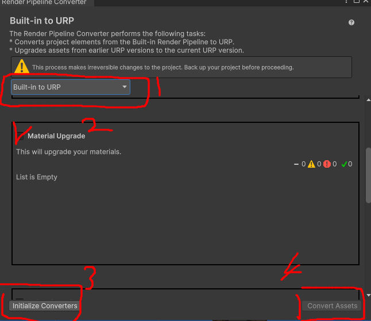Click the green checkmark success icon

point(344,164)
